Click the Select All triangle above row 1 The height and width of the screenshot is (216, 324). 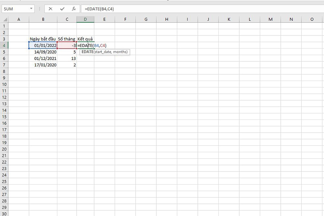(x=4, y=19)
